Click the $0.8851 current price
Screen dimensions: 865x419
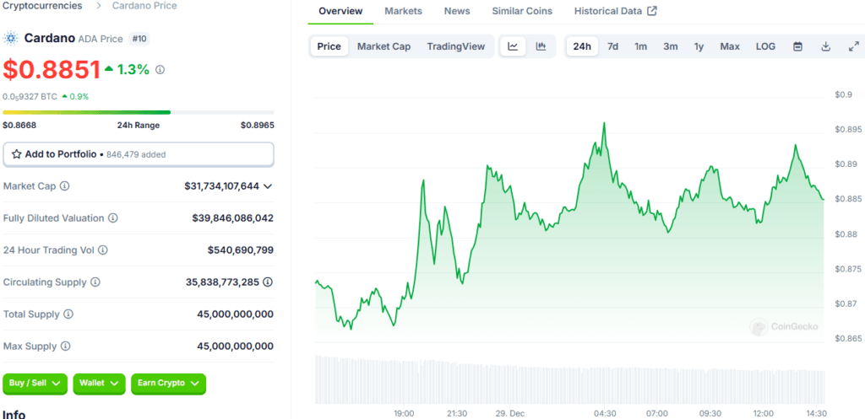click(52, 69)
